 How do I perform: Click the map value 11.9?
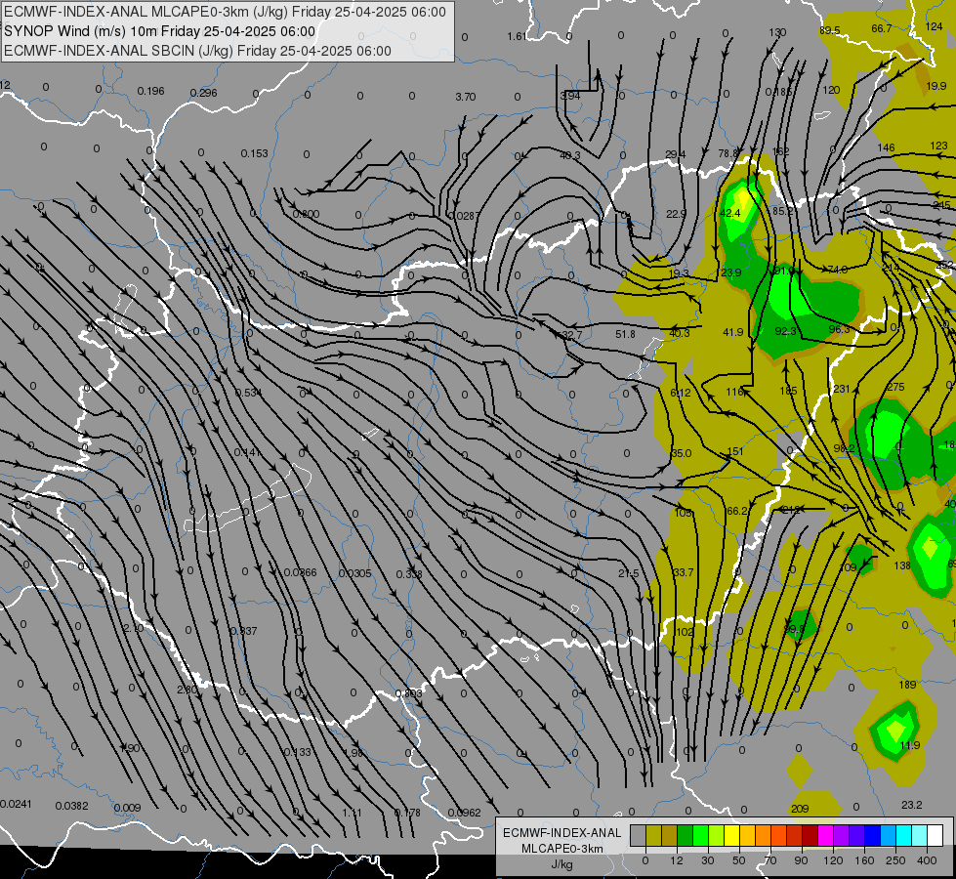910,745
